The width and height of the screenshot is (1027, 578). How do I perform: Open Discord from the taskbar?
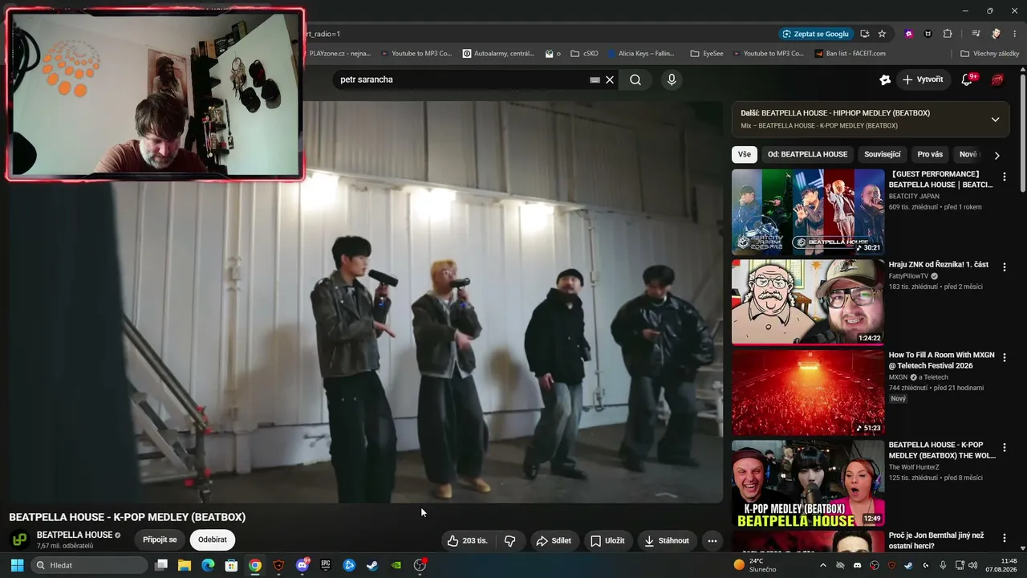click(302, 565)
